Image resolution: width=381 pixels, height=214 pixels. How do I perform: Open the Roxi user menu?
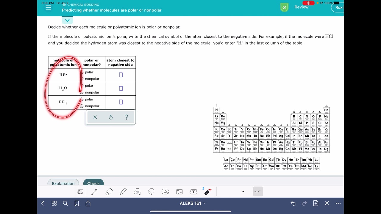click(x=338, y=7)
